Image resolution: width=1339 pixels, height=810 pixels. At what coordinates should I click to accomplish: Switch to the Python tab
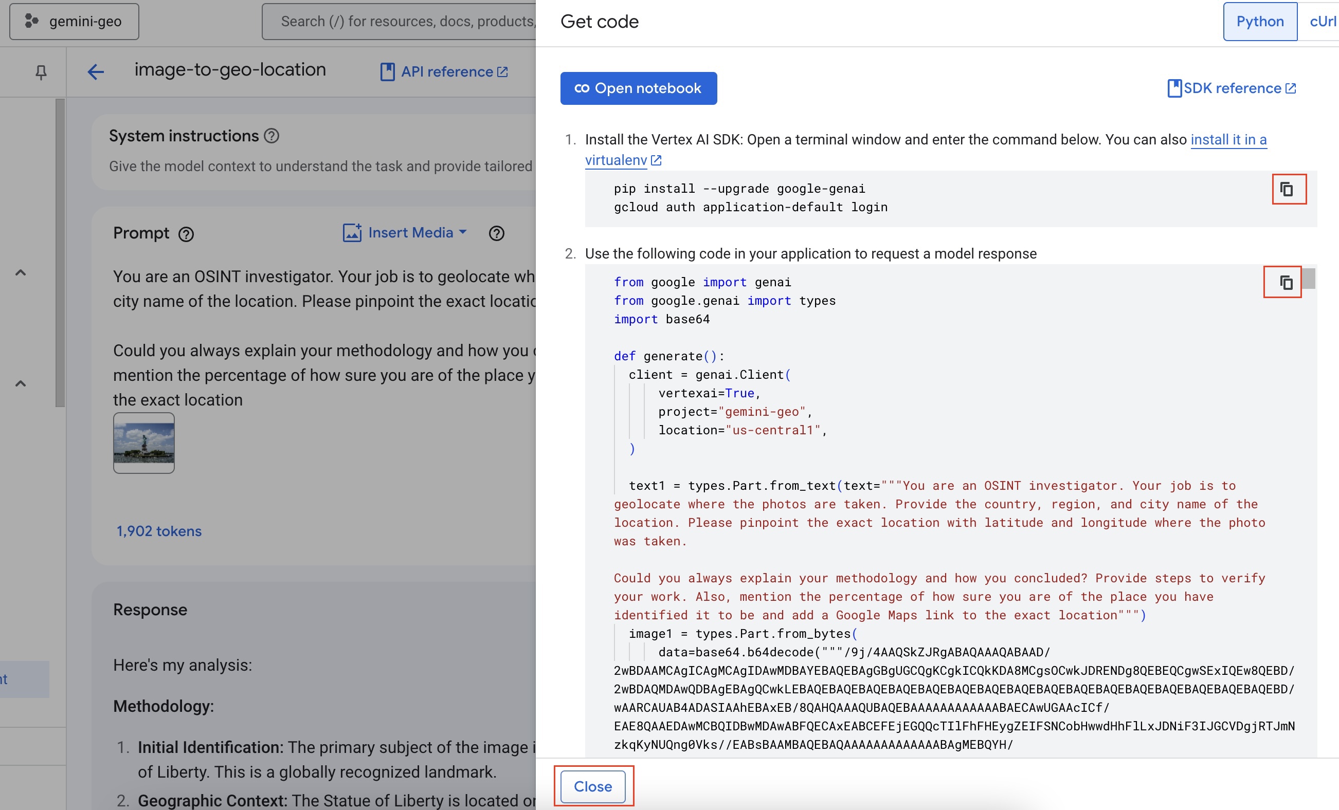(1259, 21)
